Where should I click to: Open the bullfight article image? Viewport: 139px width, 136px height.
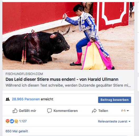[x=68, y=36]
